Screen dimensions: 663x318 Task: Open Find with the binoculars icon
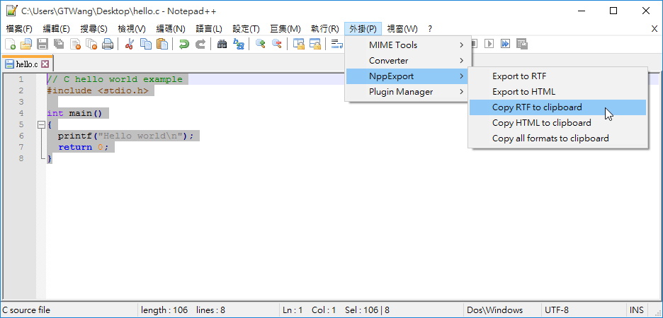(x=222, y=44)
